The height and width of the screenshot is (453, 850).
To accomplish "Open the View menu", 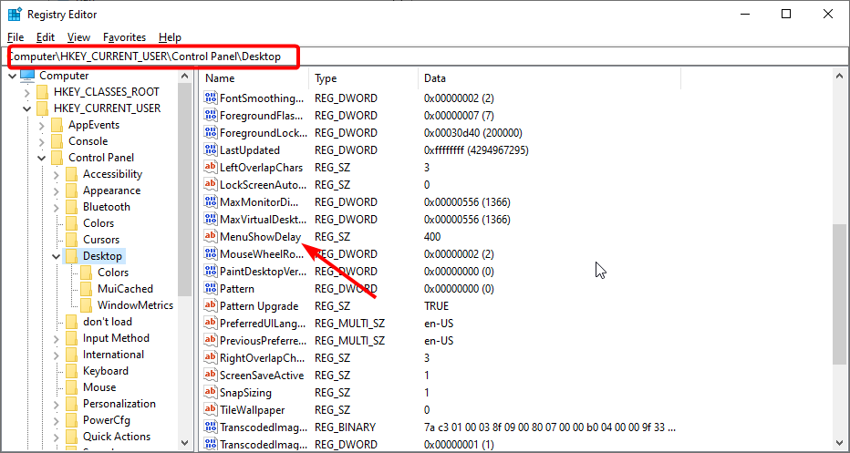I will [78, 37].
